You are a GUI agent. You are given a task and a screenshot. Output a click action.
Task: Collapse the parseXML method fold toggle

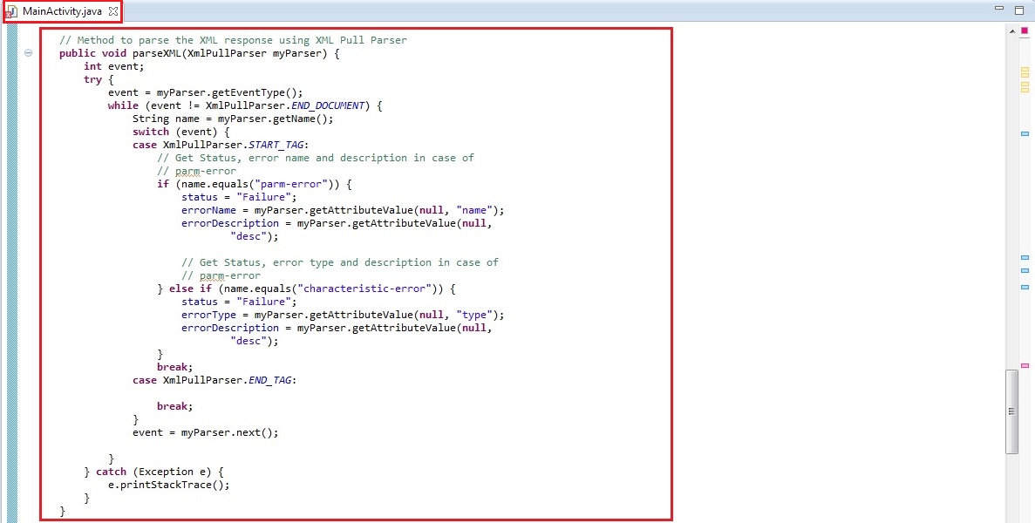29,53
